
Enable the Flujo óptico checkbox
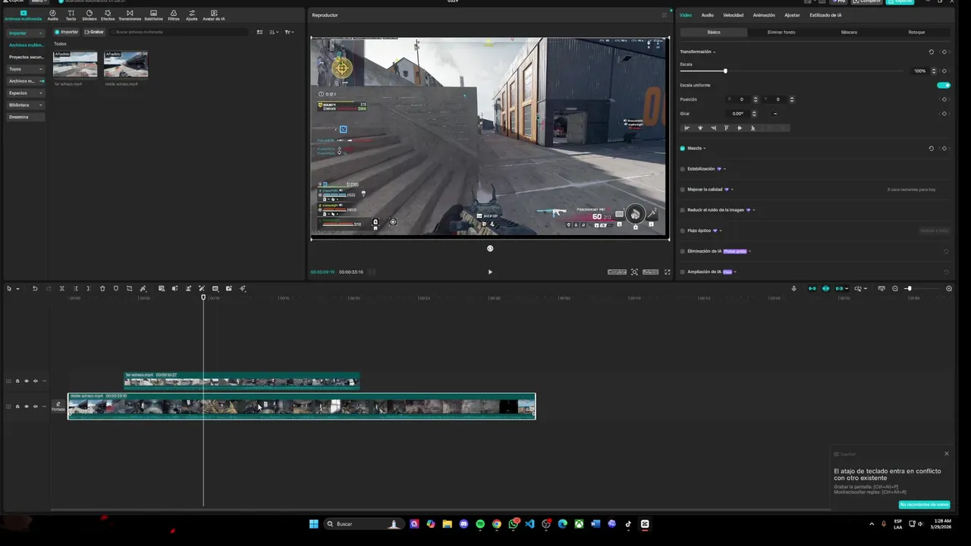coord(683,231)
